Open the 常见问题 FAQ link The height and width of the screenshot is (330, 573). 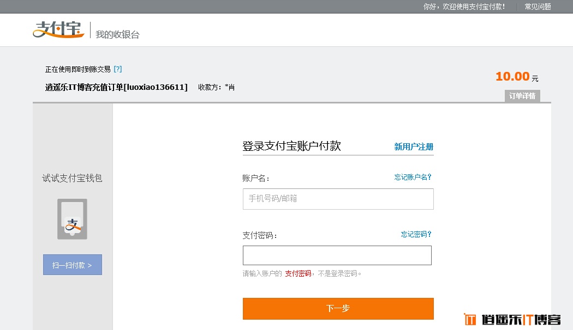[x=538, y=7]
